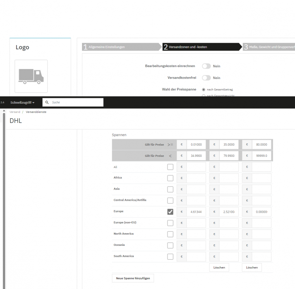The height and width of the screenshot is (289, 295).
Task: Click the Logo panel heading
Action: pos(22,47)
